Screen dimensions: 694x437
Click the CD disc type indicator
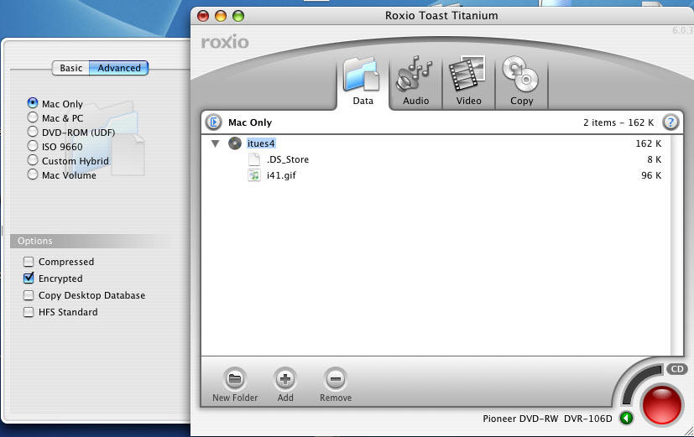click(677, 369)
